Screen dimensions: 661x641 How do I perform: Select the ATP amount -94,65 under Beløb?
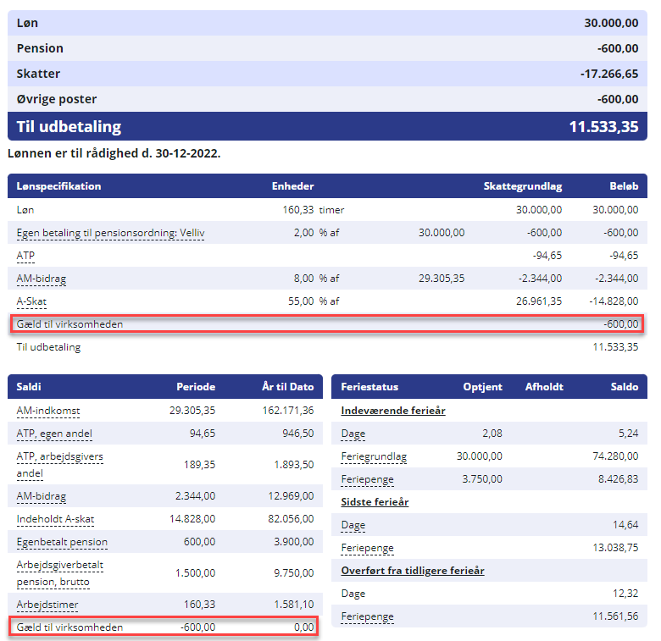624,256
